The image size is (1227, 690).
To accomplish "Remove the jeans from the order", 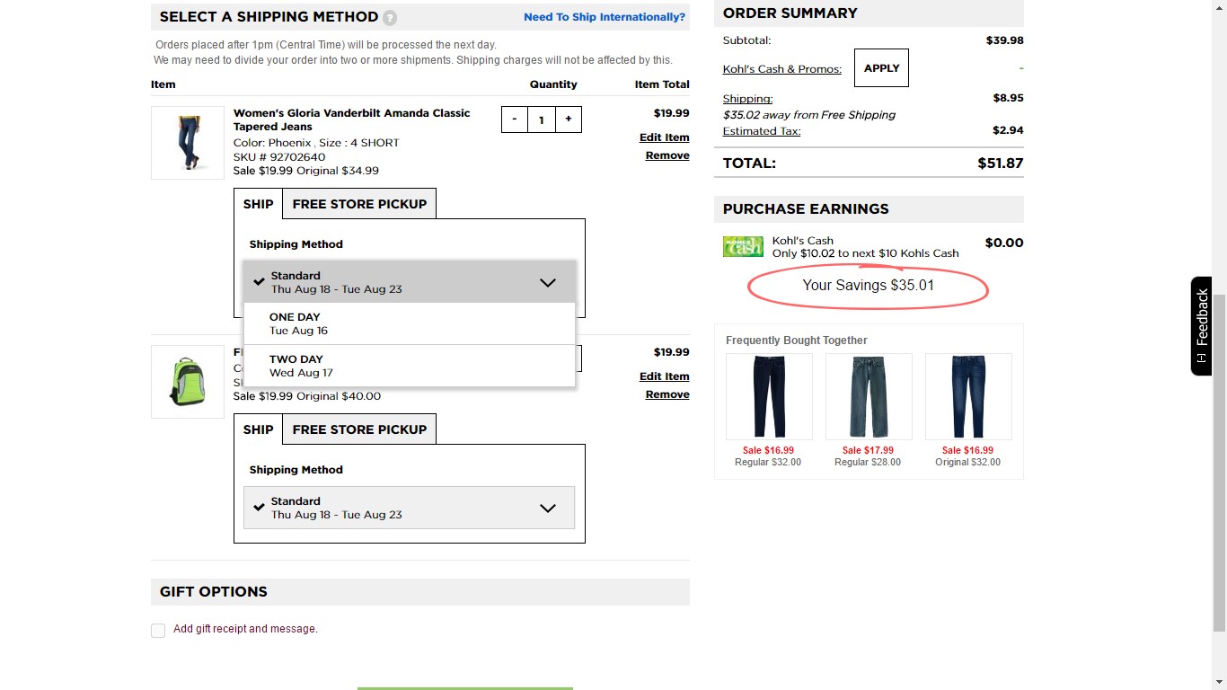I will [667, 155].
